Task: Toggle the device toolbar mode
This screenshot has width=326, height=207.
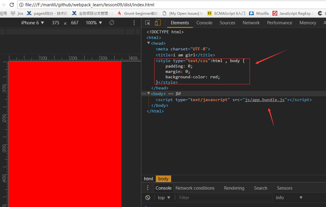Action: tap(158, 22)
